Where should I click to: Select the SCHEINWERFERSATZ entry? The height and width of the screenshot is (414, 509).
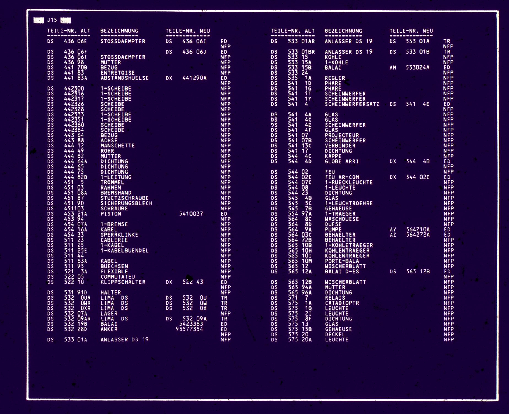[x=352, y=104]
